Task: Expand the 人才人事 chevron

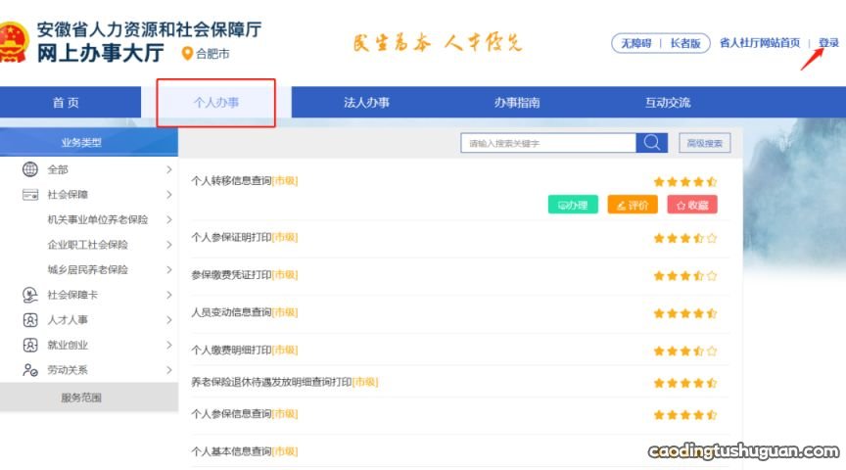Action: (x=168, y=319)
